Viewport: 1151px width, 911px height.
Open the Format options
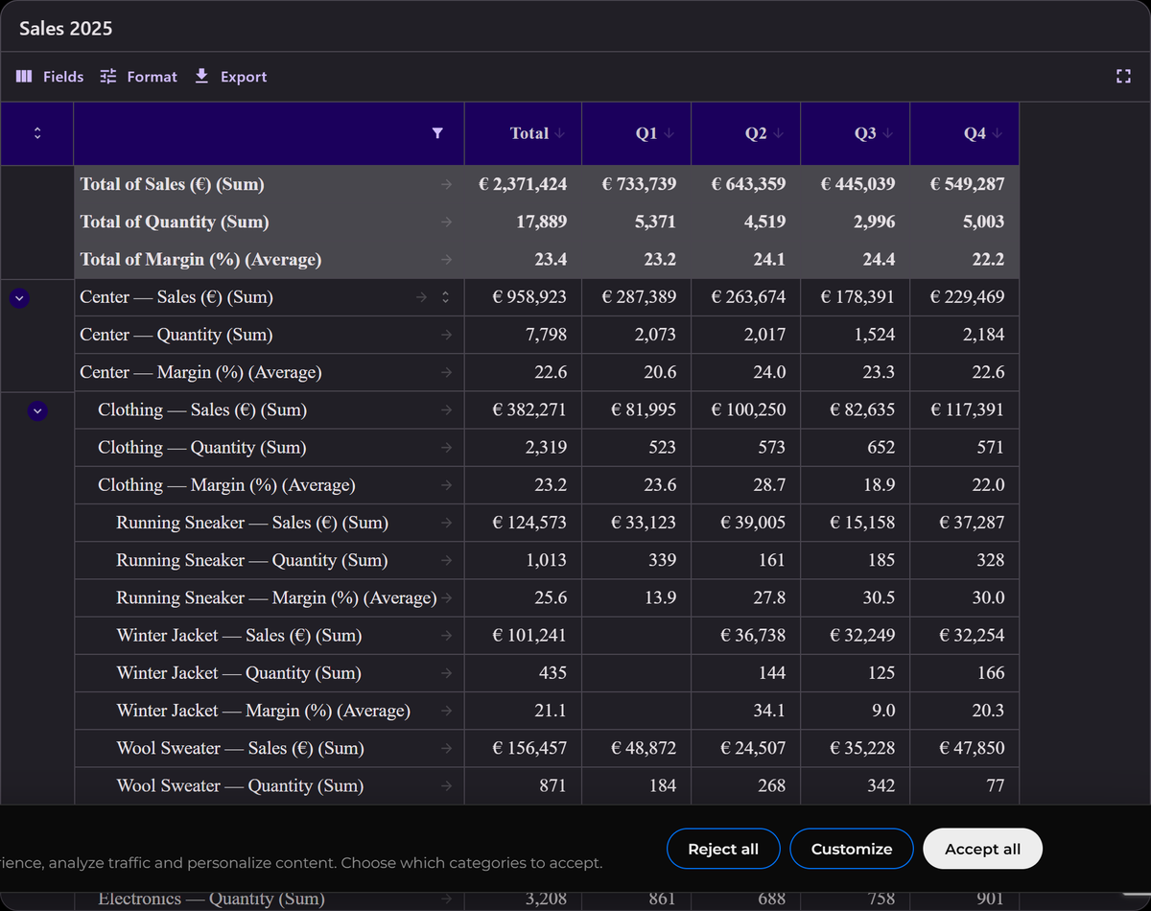pos(139,77)
